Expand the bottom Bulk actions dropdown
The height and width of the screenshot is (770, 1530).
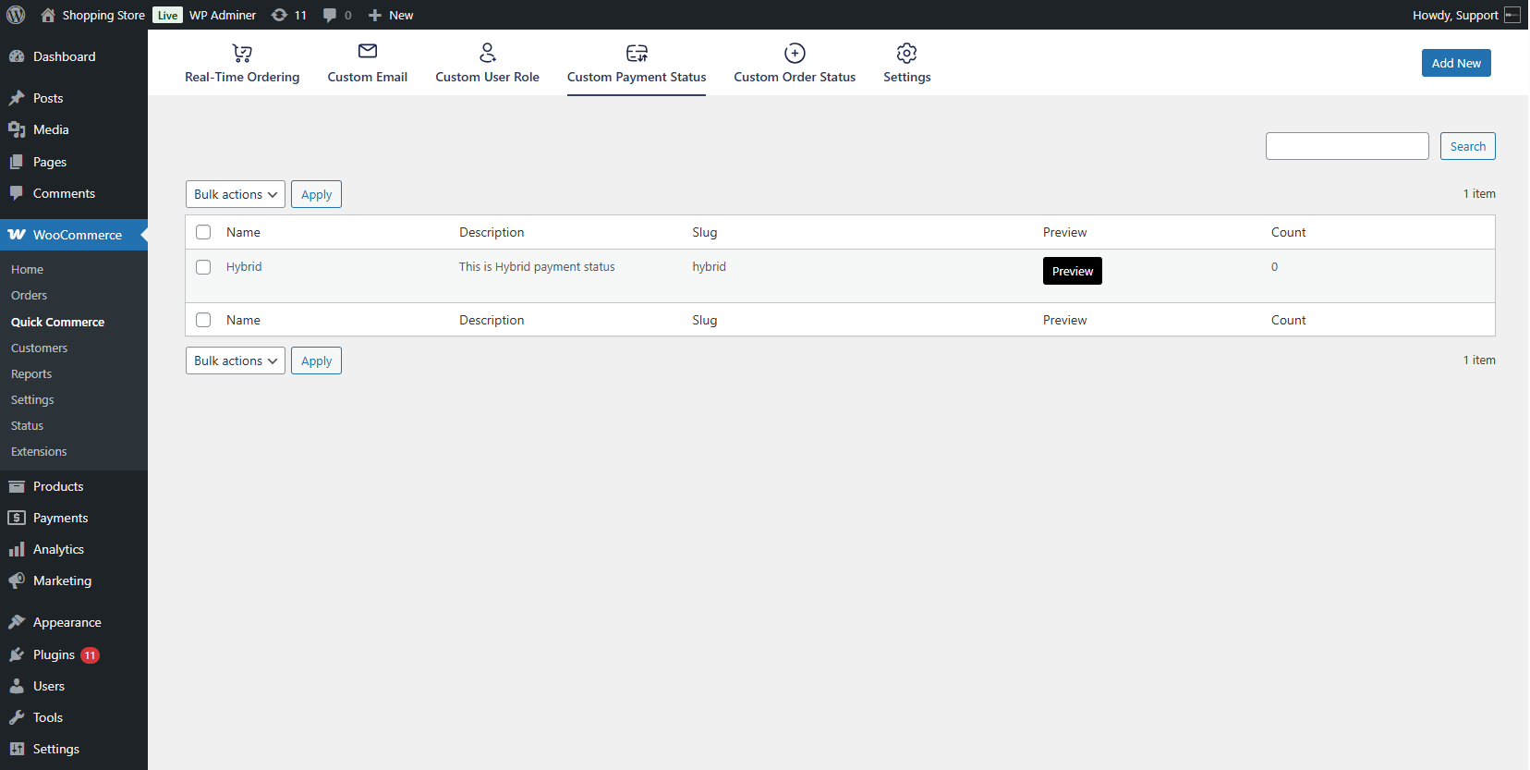(235, 361)
